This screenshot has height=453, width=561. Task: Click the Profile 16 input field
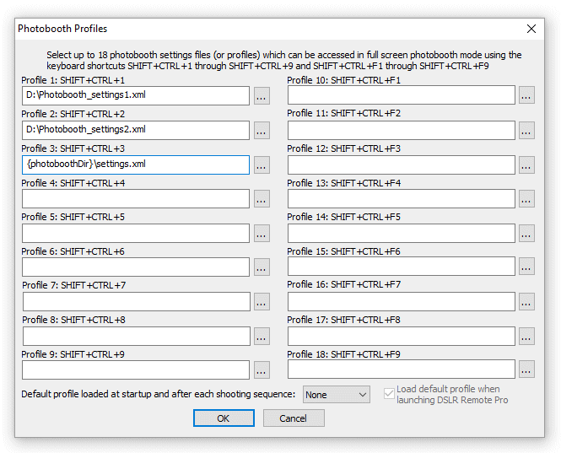pyautogui.click(x=401, y=301)
